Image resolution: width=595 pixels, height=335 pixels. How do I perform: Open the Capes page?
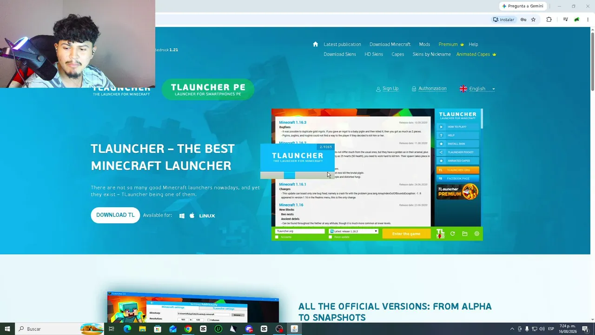point(398,54)
